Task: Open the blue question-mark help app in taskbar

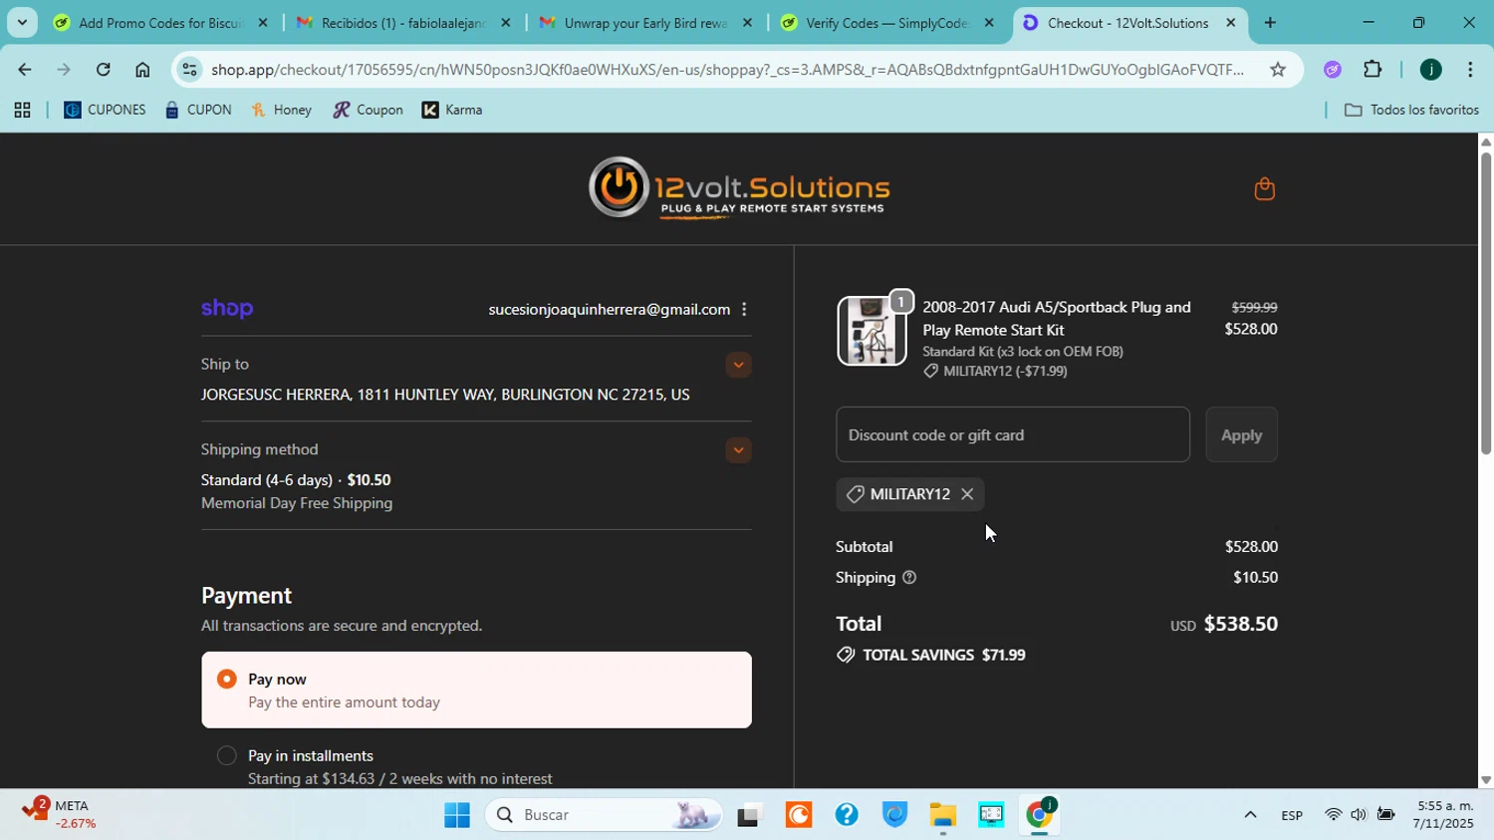Action: [x=847, y=815]
